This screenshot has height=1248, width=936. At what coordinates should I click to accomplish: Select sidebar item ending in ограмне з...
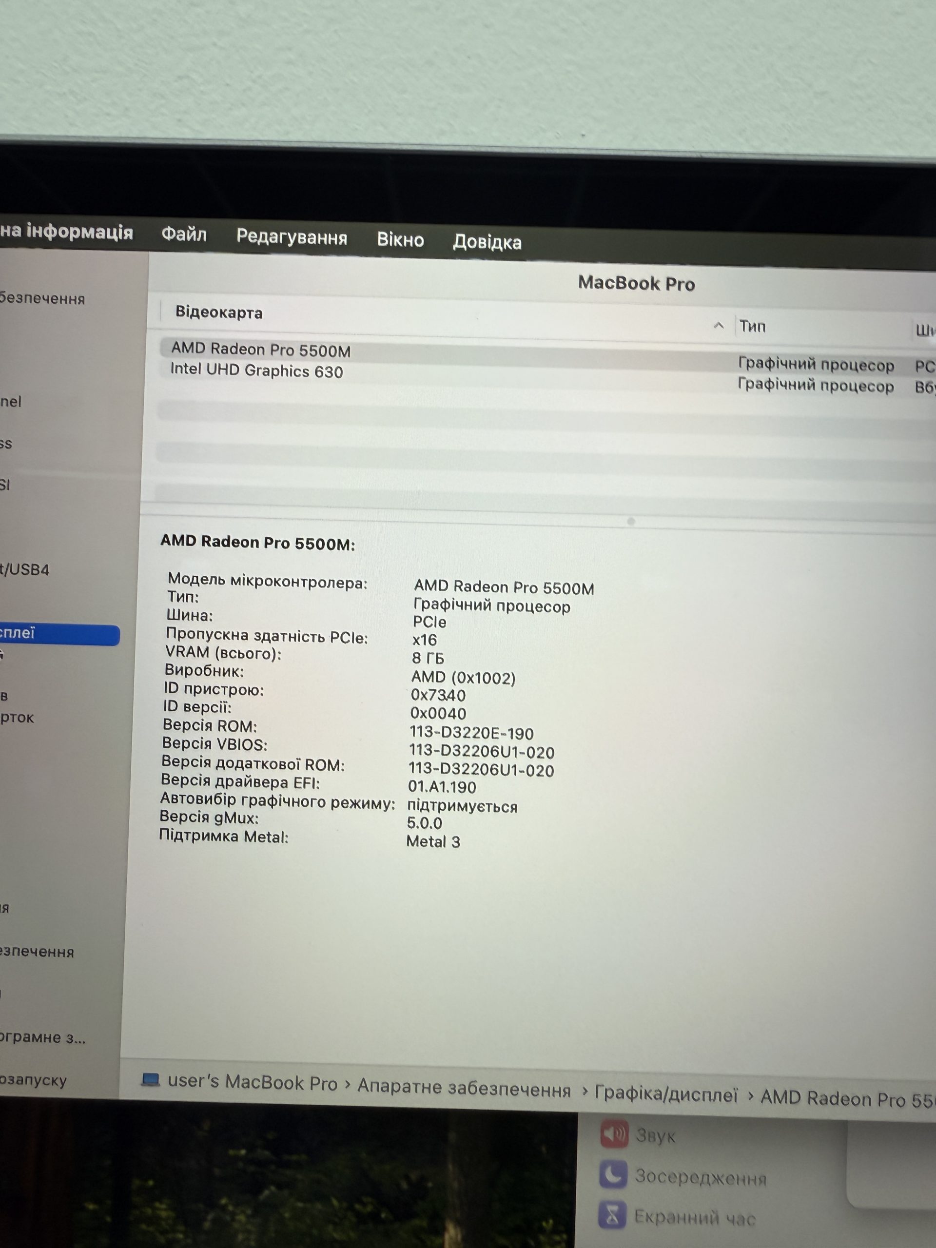tap(43, 1037)
